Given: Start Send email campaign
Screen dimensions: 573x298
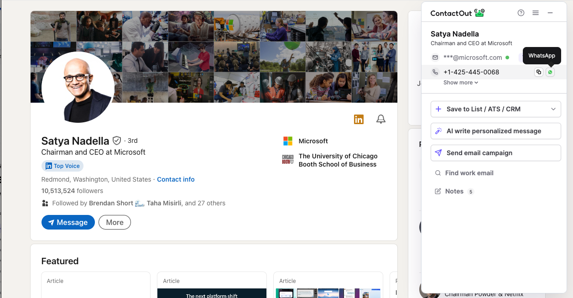Looking at the screenshot, I should pos(495,153).
